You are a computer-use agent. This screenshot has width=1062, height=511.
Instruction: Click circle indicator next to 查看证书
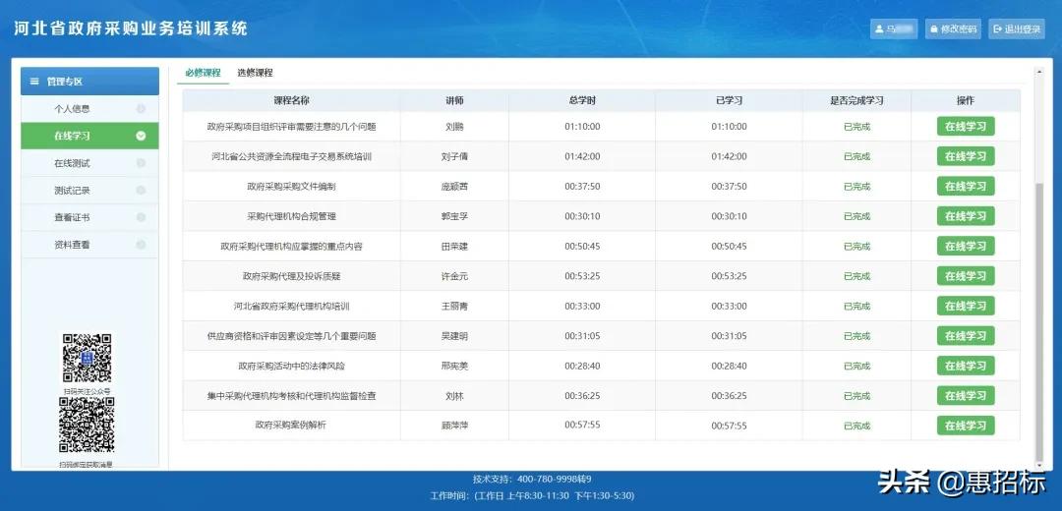click(141, 217)
